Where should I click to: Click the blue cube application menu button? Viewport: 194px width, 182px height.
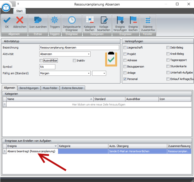pyautogui.click(x=6, y=8)
